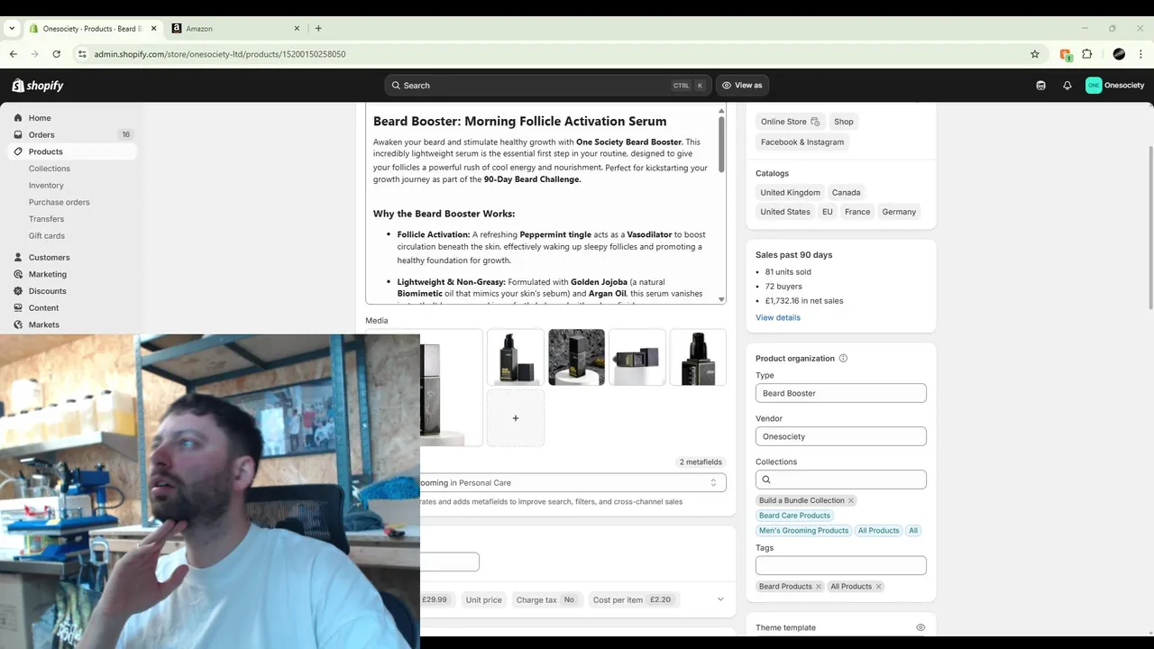1154x649 pixels.
Task: Click the Product organization info icon
Action: pos(844,359)
